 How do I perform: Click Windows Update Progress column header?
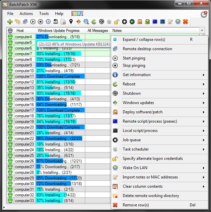[60, 31]
